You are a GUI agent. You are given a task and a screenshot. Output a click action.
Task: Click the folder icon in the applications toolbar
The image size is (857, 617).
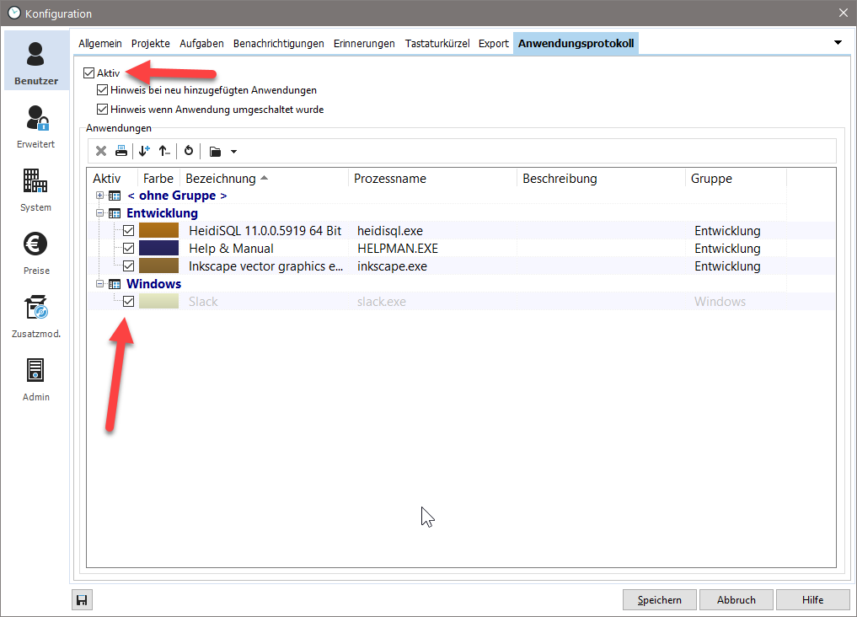[216, 152]
